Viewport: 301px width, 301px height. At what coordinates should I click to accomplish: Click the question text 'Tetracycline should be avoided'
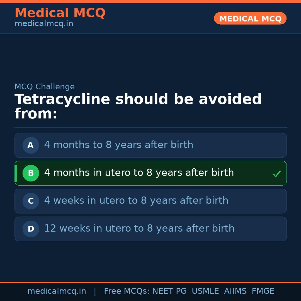138,100
